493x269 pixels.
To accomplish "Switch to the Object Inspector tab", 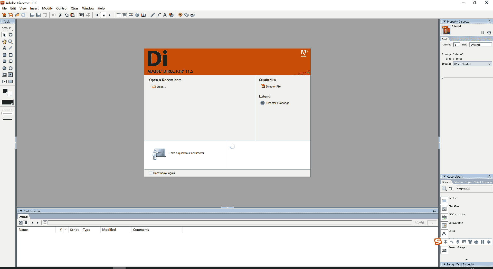I will point(483,182).
